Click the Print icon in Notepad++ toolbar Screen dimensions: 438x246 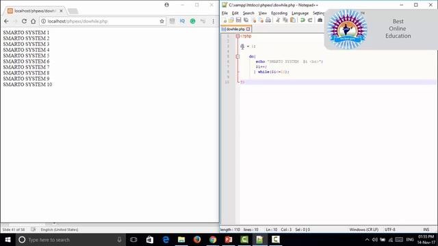[268, 20]
